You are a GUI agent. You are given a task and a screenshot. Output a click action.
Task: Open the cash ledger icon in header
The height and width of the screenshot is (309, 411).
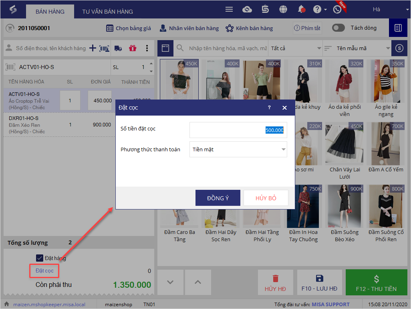(265, 10)
